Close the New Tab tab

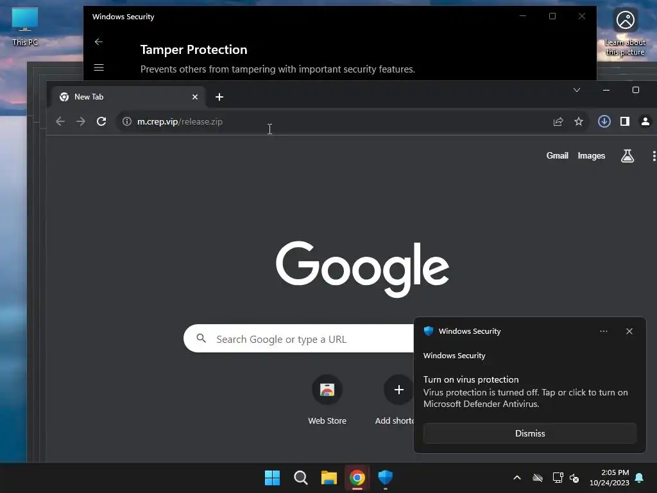[x=195, y=97]
